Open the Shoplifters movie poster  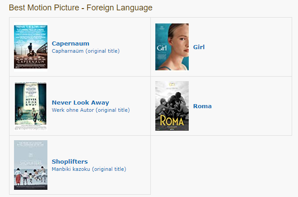pos(31,165)
